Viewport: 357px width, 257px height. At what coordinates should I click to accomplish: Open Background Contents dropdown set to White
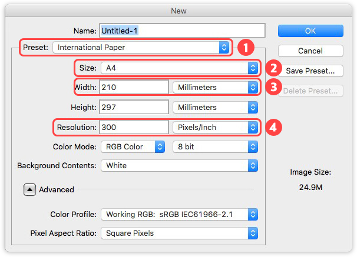[x=179, y=166]
